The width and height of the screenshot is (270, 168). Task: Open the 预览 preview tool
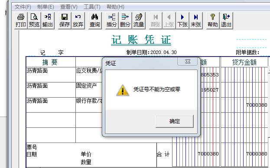click(34, 20)
